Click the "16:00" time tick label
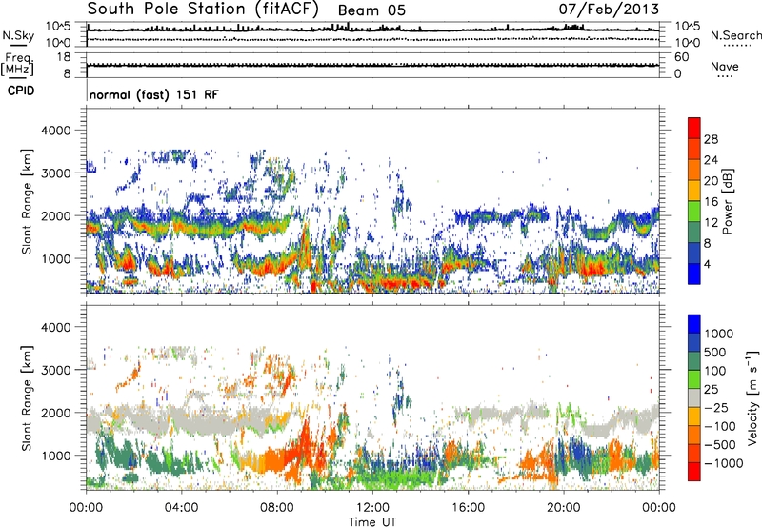Screen dimensions: 762x528 [468, 508]
